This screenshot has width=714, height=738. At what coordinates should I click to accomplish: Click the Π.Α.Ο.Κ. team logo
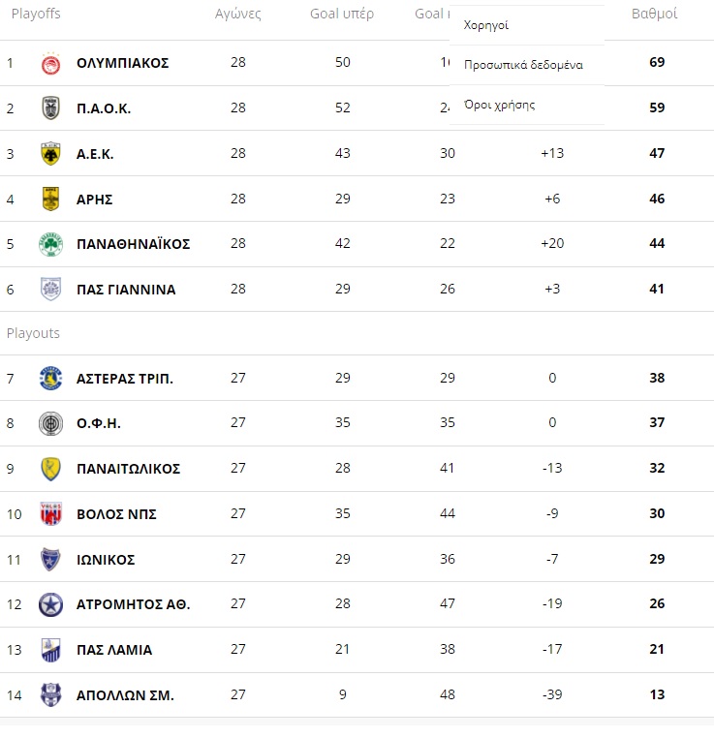tap(50, 108)
